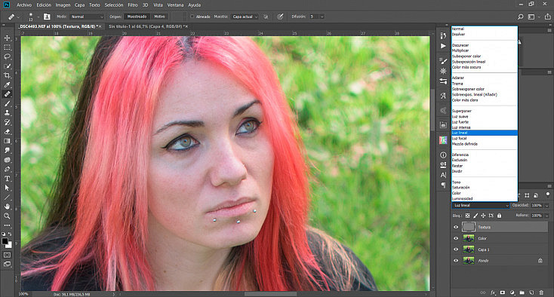
Task: Select the Eraser tool
Action: (7, 132)
